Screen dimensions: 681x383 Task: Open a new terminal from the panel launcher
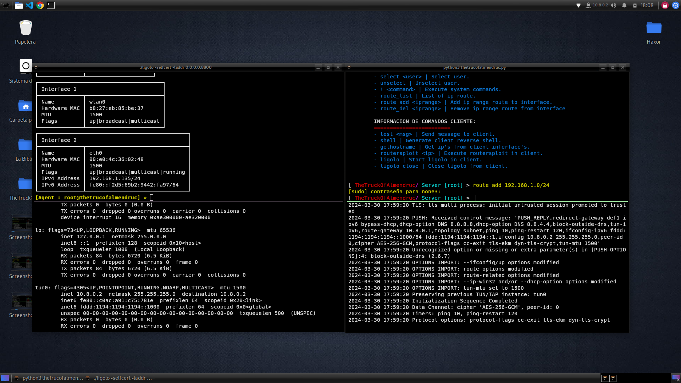[x=51, y=5]
